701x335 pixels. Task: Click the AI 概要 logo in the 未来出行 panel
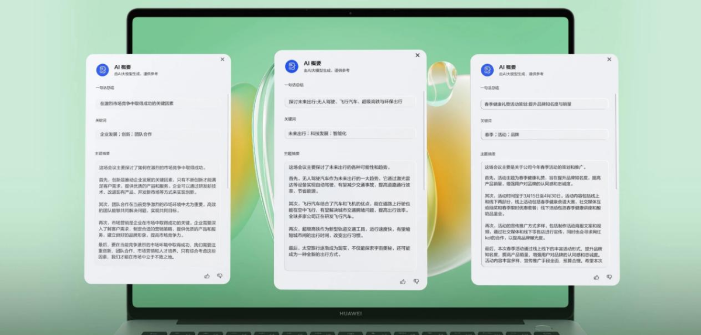click(x=291, y=67)
